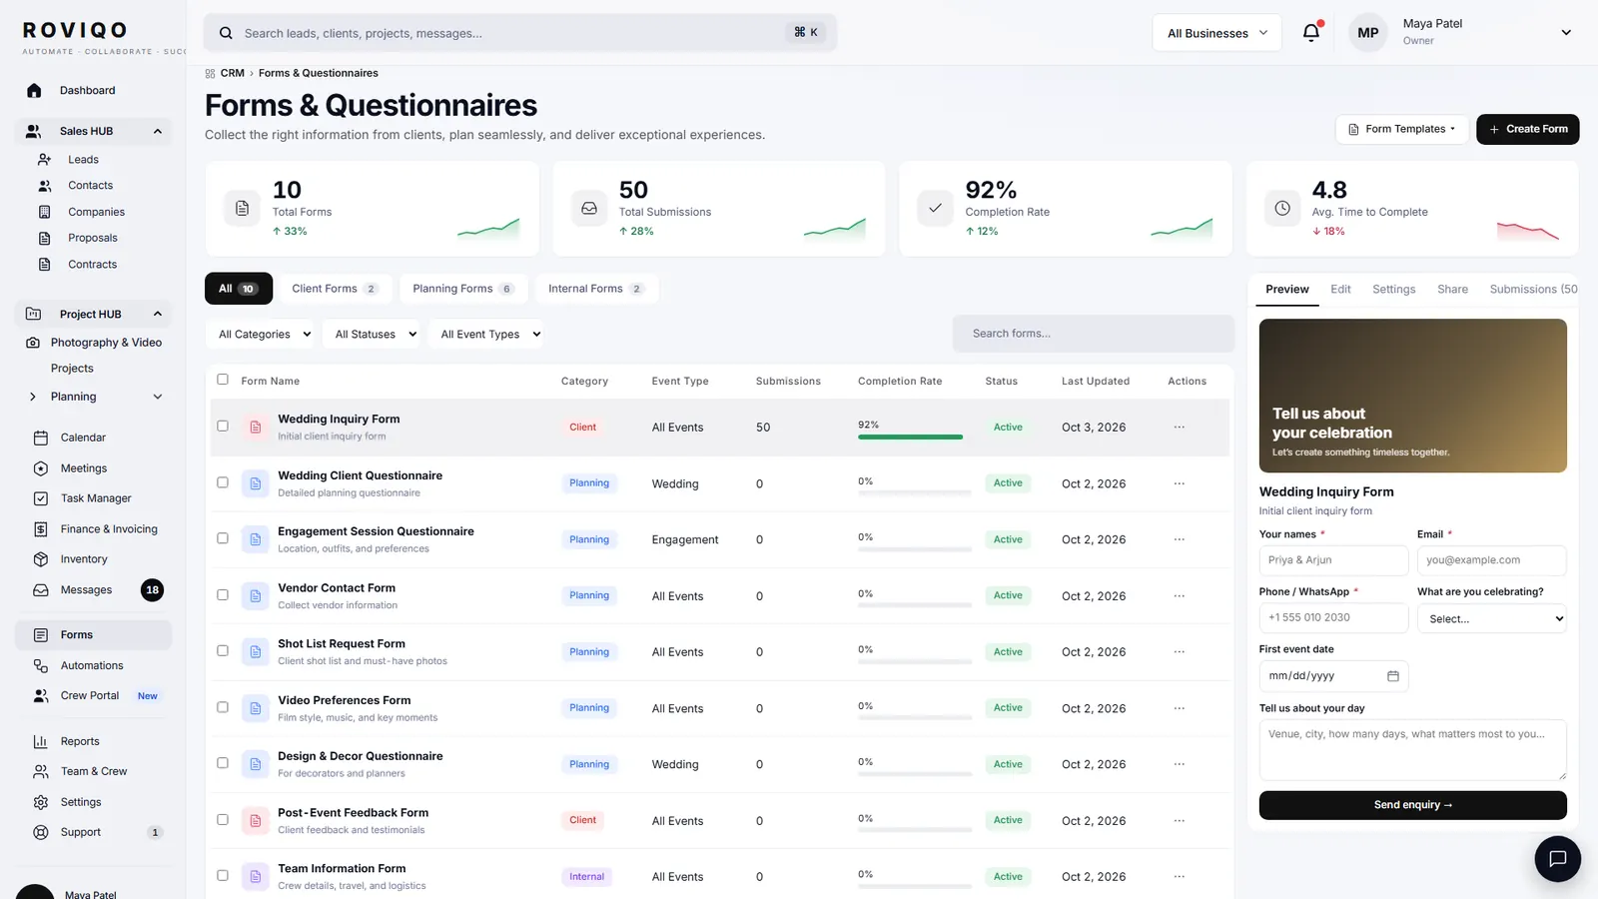
Task: Switch to the Planning Forms tab
Action: [x=462, y=289]
